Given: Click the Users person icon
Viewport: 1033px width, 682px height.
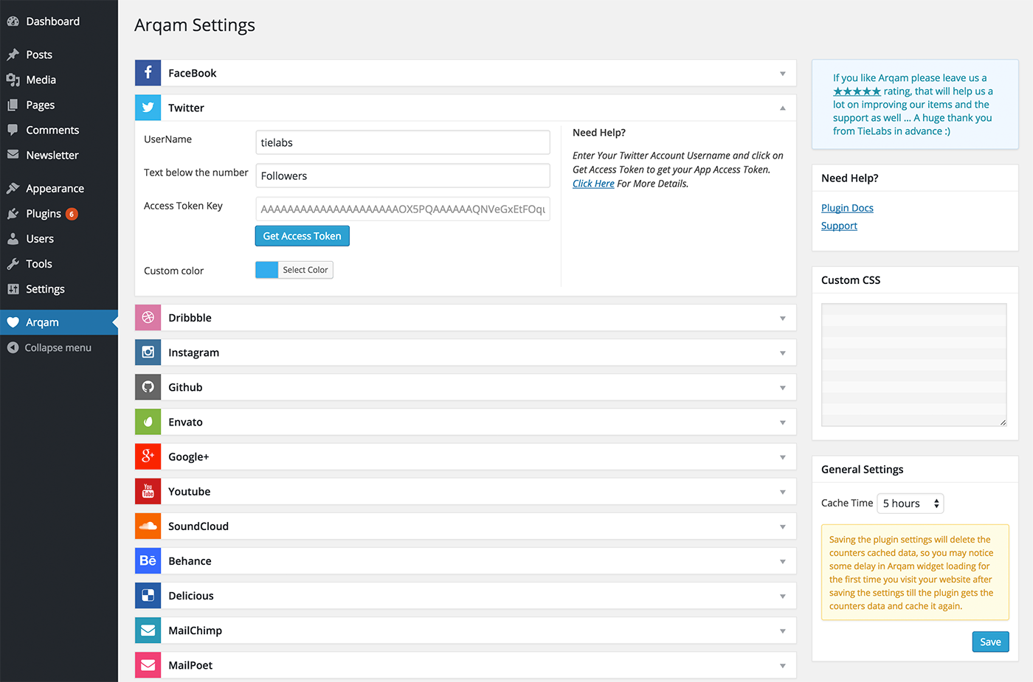Looking at the screenshot, I should pos(13,239).
